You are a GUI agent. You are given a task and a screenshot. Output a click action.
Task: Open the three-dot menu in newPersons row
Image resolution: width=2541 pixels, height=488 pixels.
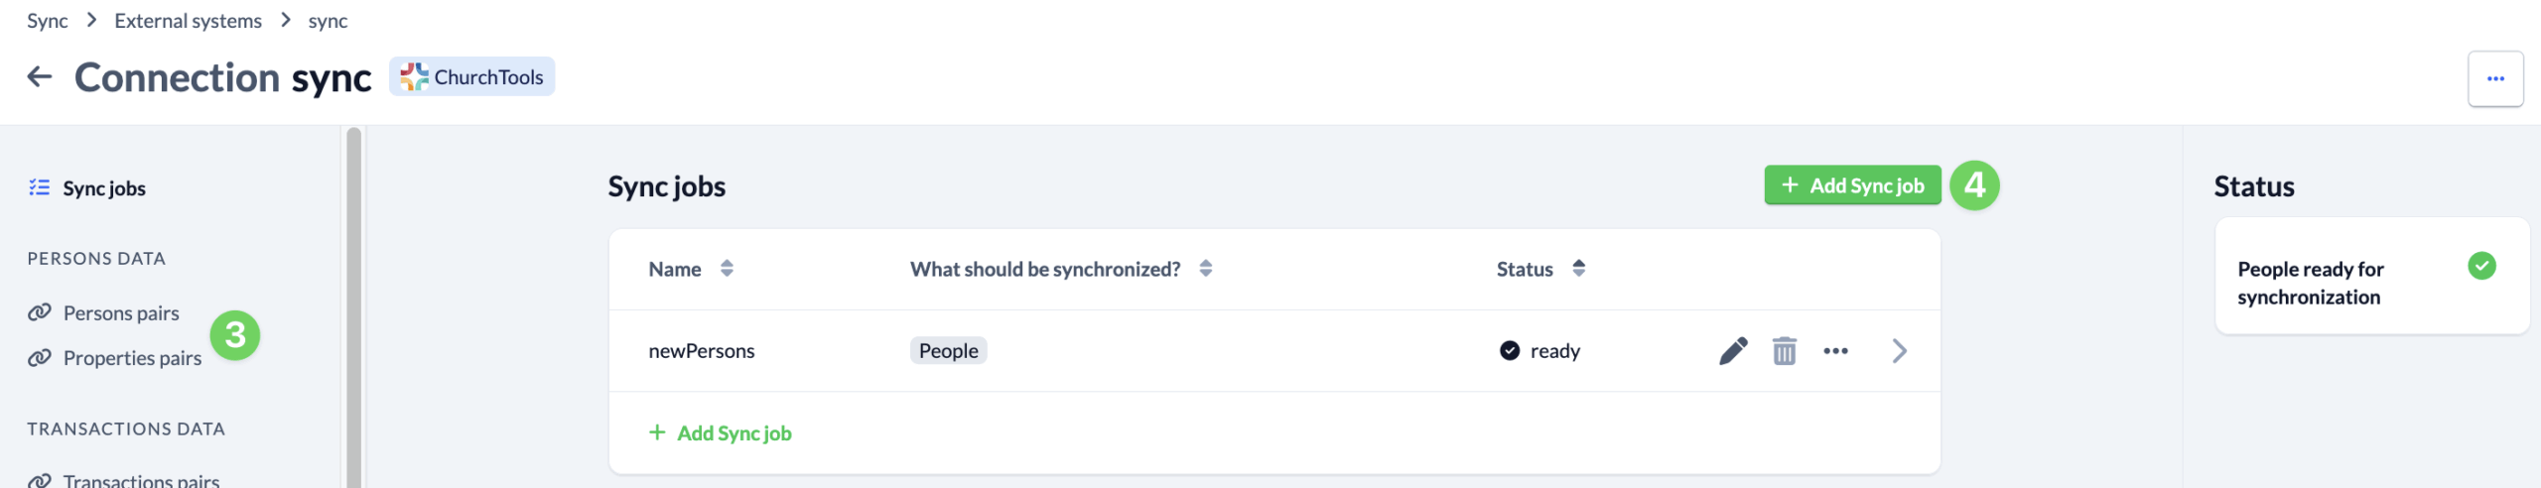[1835, 351]
